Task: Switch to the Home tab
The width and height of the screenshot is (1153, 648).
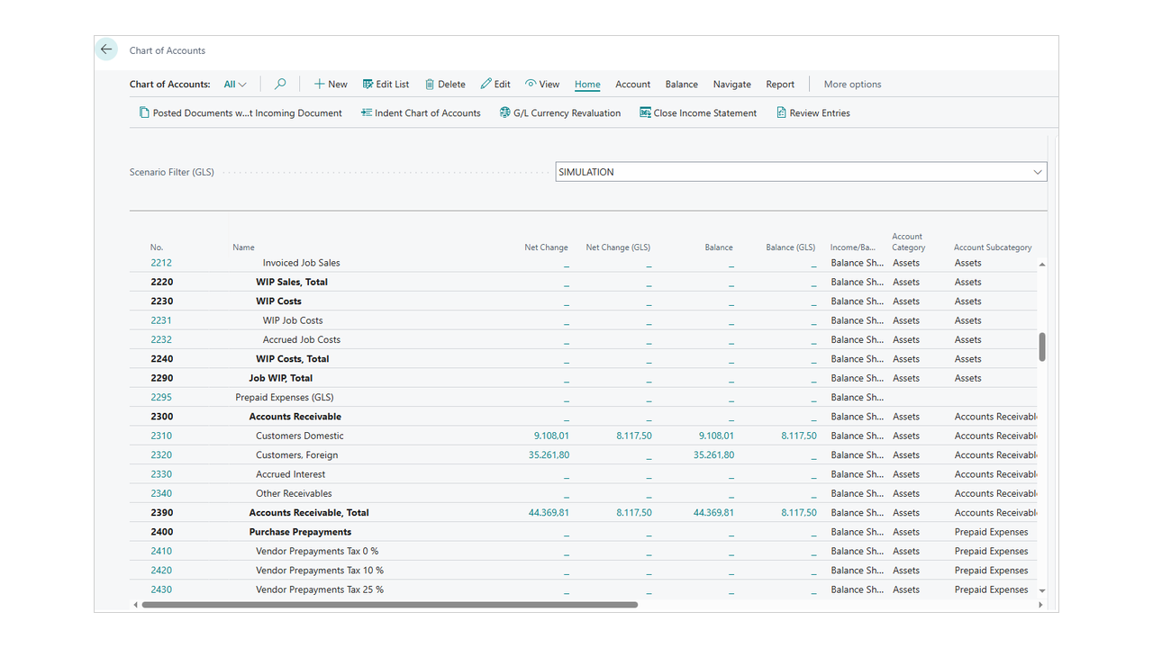Action: pos(587,84)
